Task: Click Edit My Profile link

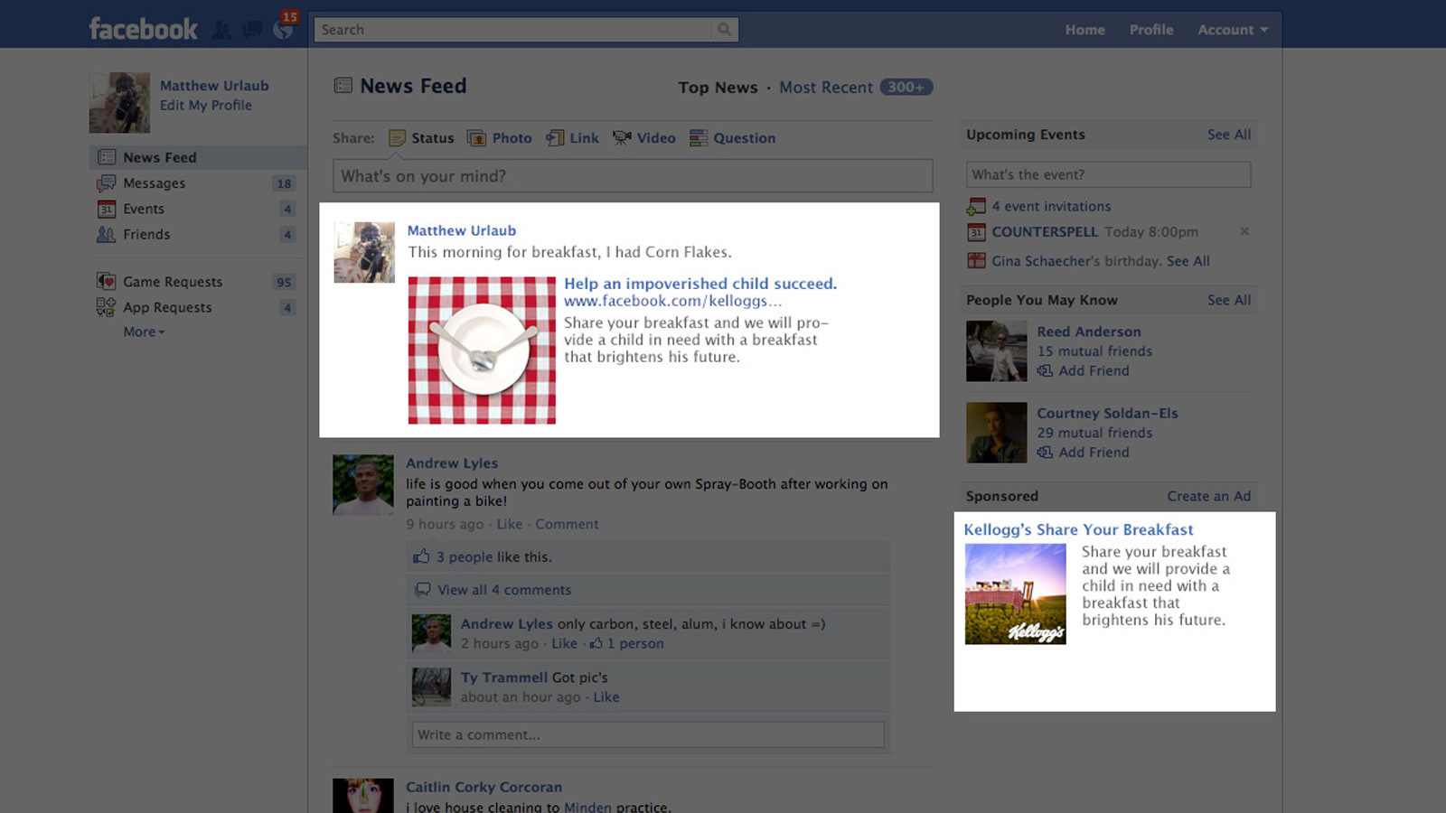Action: (206, 105)
